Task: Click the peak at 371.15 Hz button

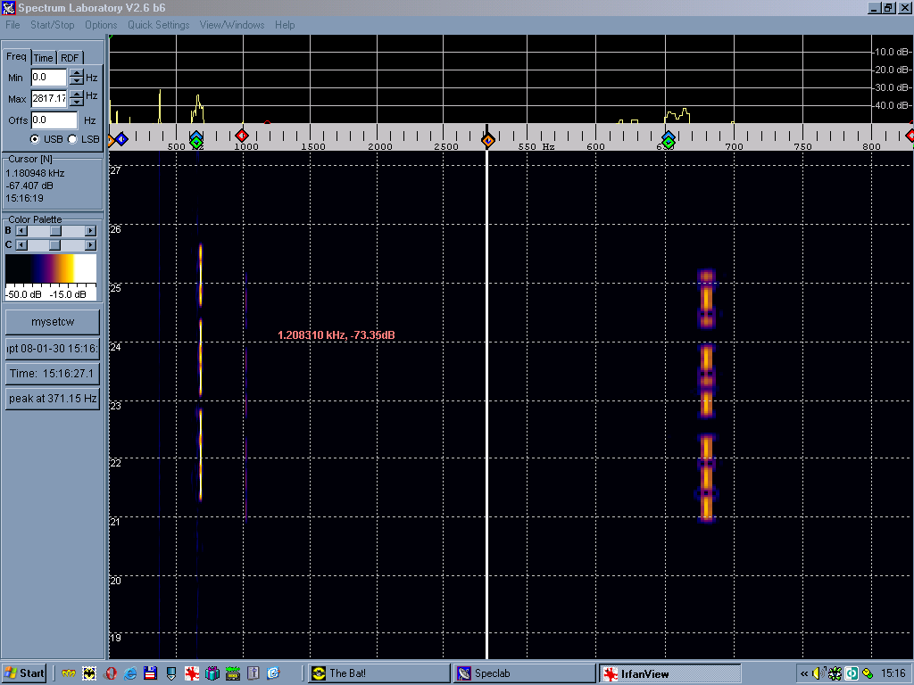Action: [x=53, y=399]
